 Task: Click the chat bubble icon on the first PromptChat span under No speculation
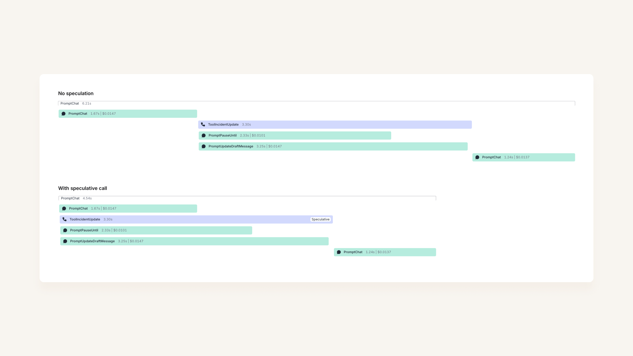(64, 114)
